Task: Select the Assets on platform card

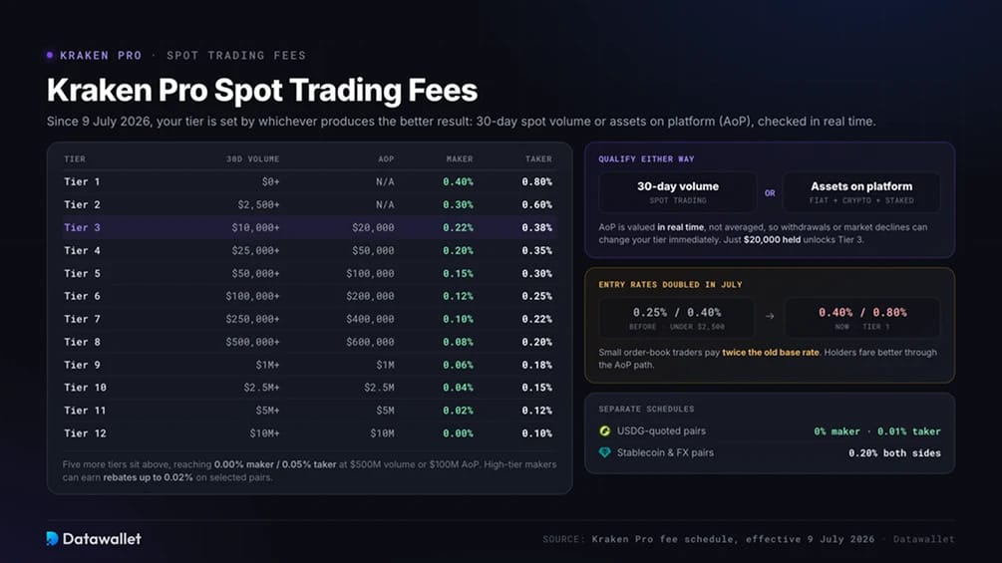Action: [x=861, y=192]
